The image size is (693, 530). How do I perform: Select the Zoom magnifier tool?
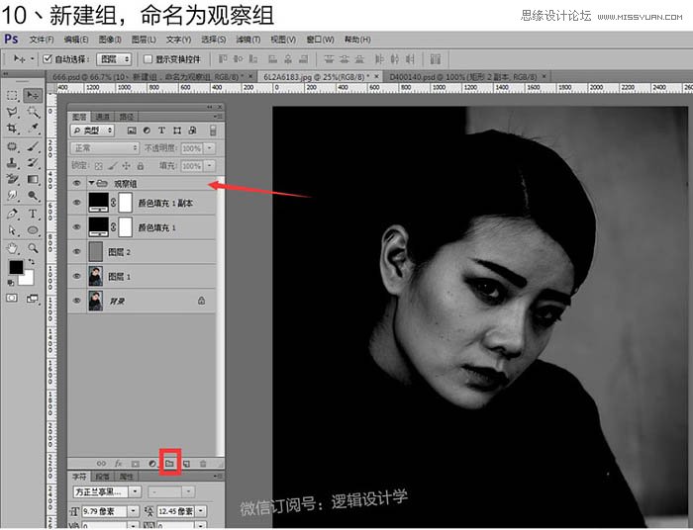33,248
